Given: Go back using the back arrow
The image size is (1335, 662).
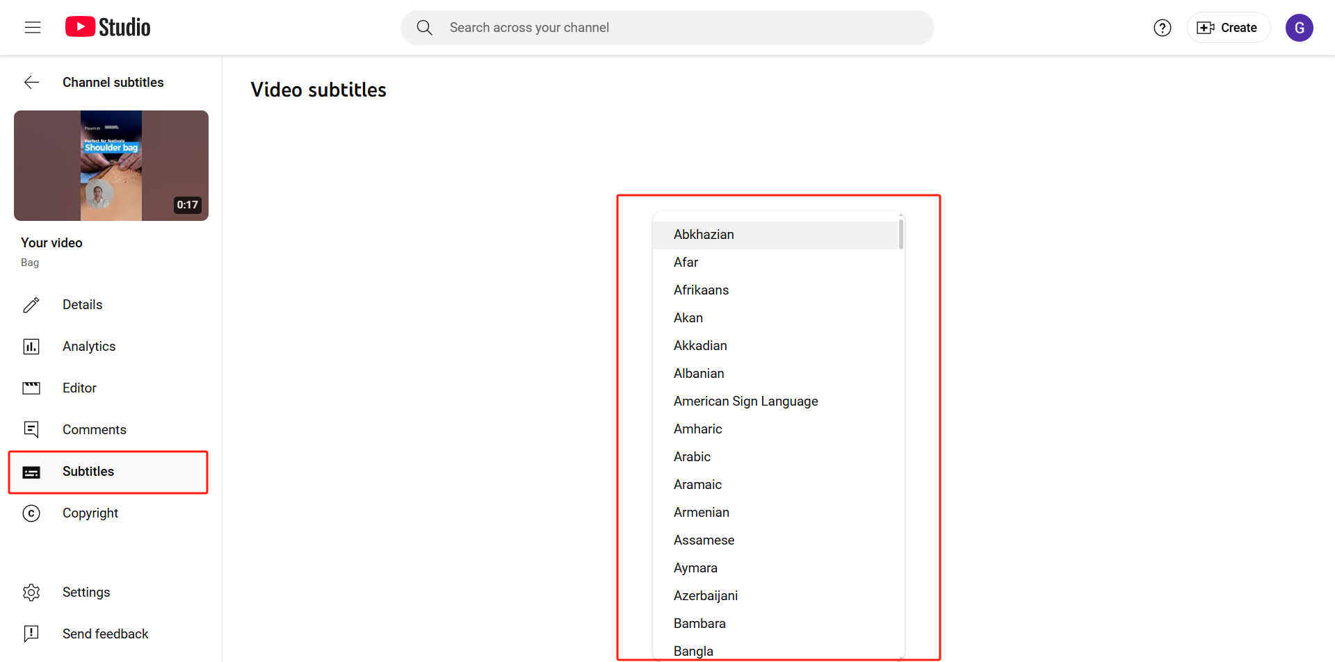Looking at the screenshot, I should click(x=32, y=82).
